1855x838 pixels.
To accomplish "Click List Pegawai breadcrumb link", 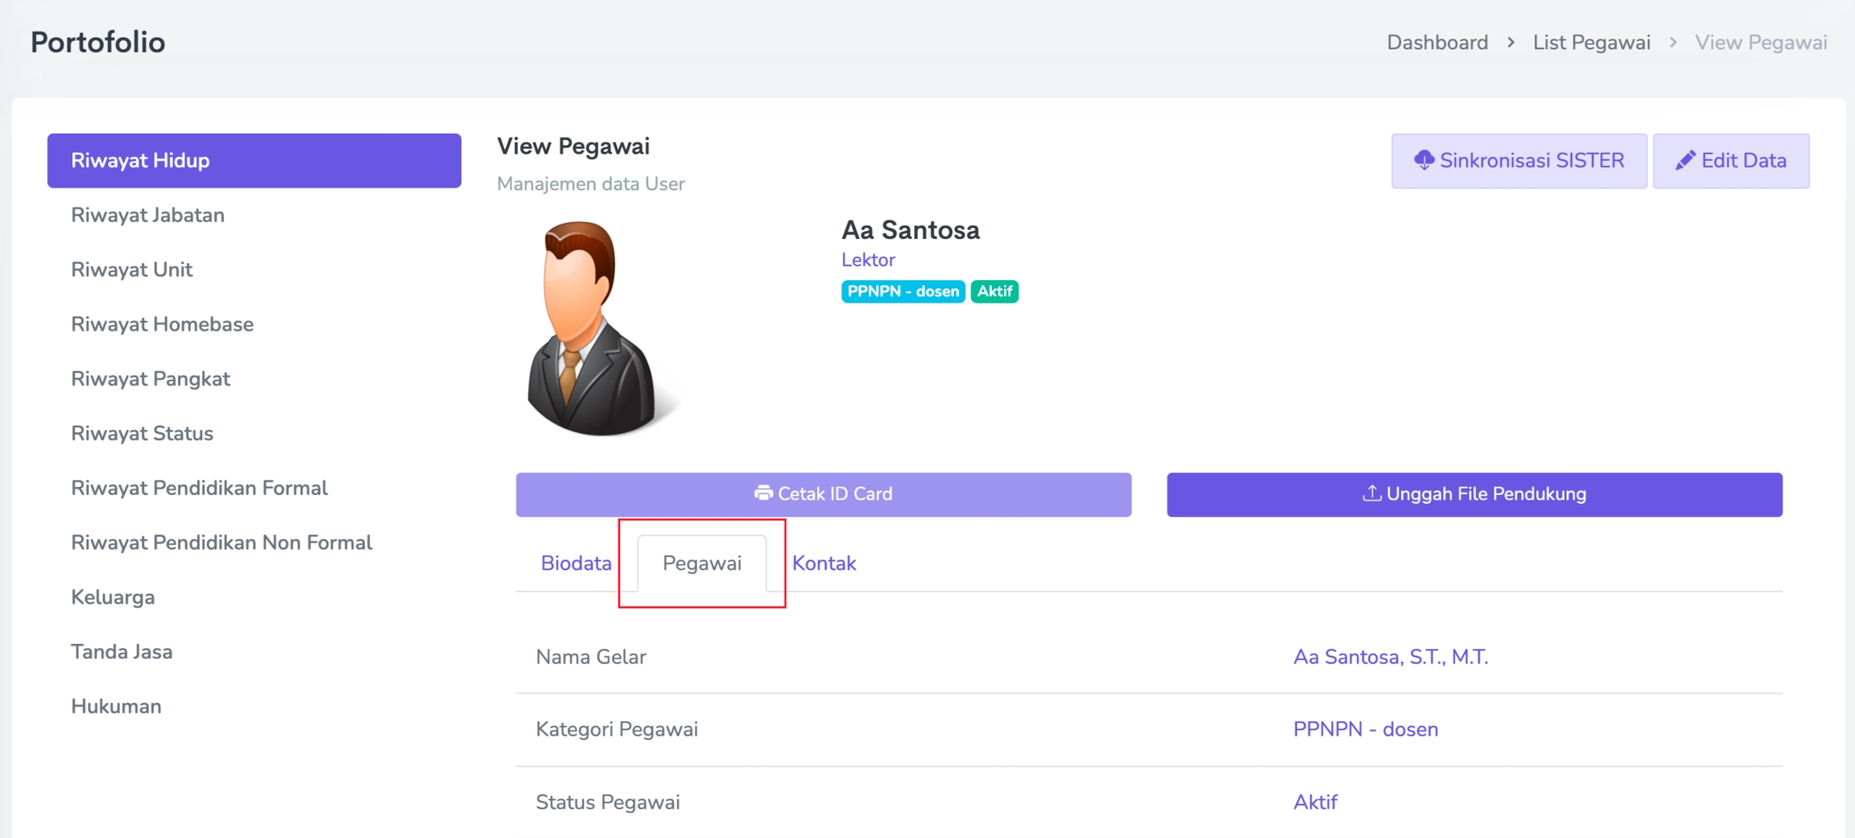I will (x=1591, y=43).
